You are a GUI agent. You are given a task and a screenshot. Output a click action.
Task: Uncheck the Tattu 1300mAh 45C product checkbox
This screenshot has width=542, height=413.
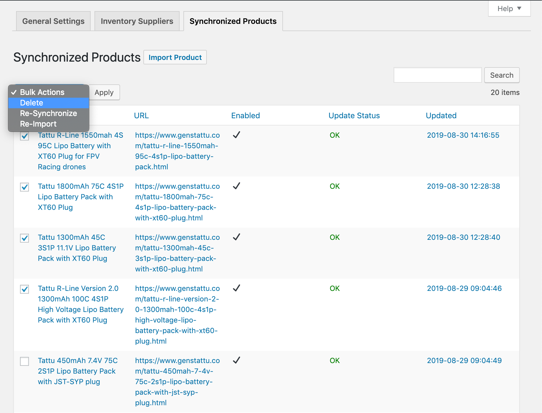(24, 238)
